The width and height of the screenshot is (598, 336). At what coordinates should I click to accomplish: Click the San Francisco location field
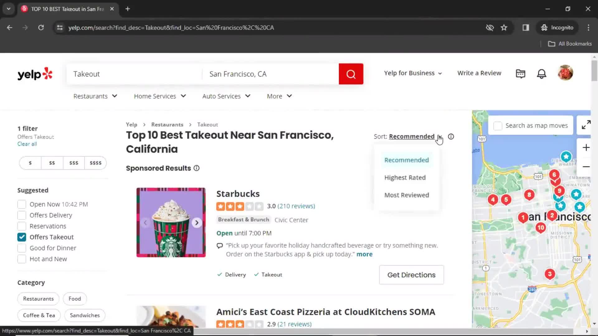[270, 74]
